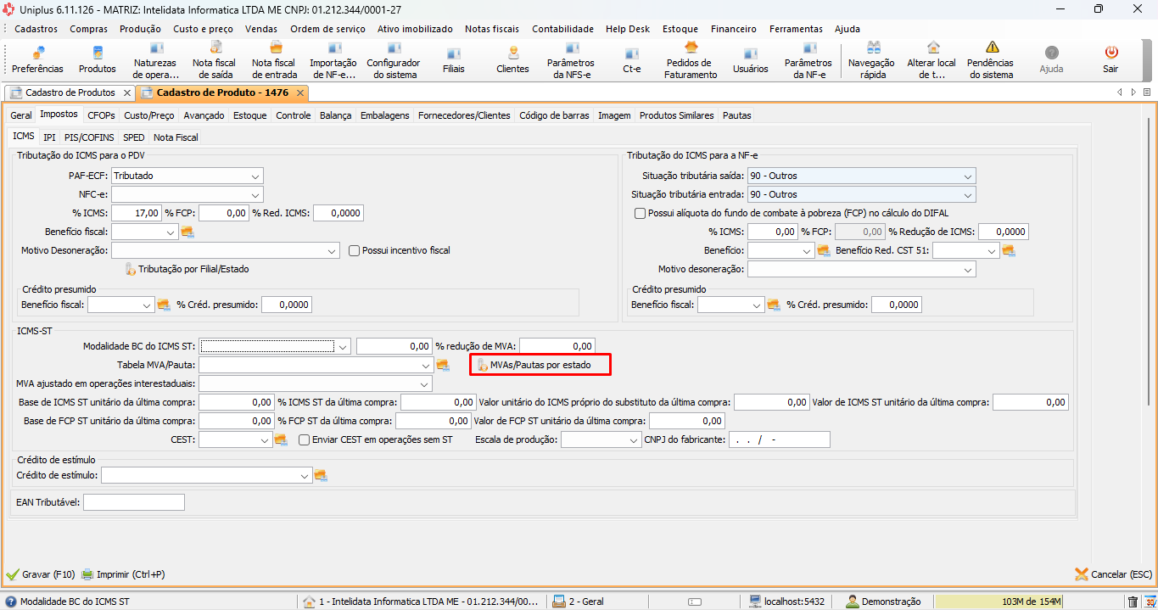The height and width of the screenshot is (610, 1158).
Task: Open the Ct-e toolbar icon
Action: (x=631, y=60)
